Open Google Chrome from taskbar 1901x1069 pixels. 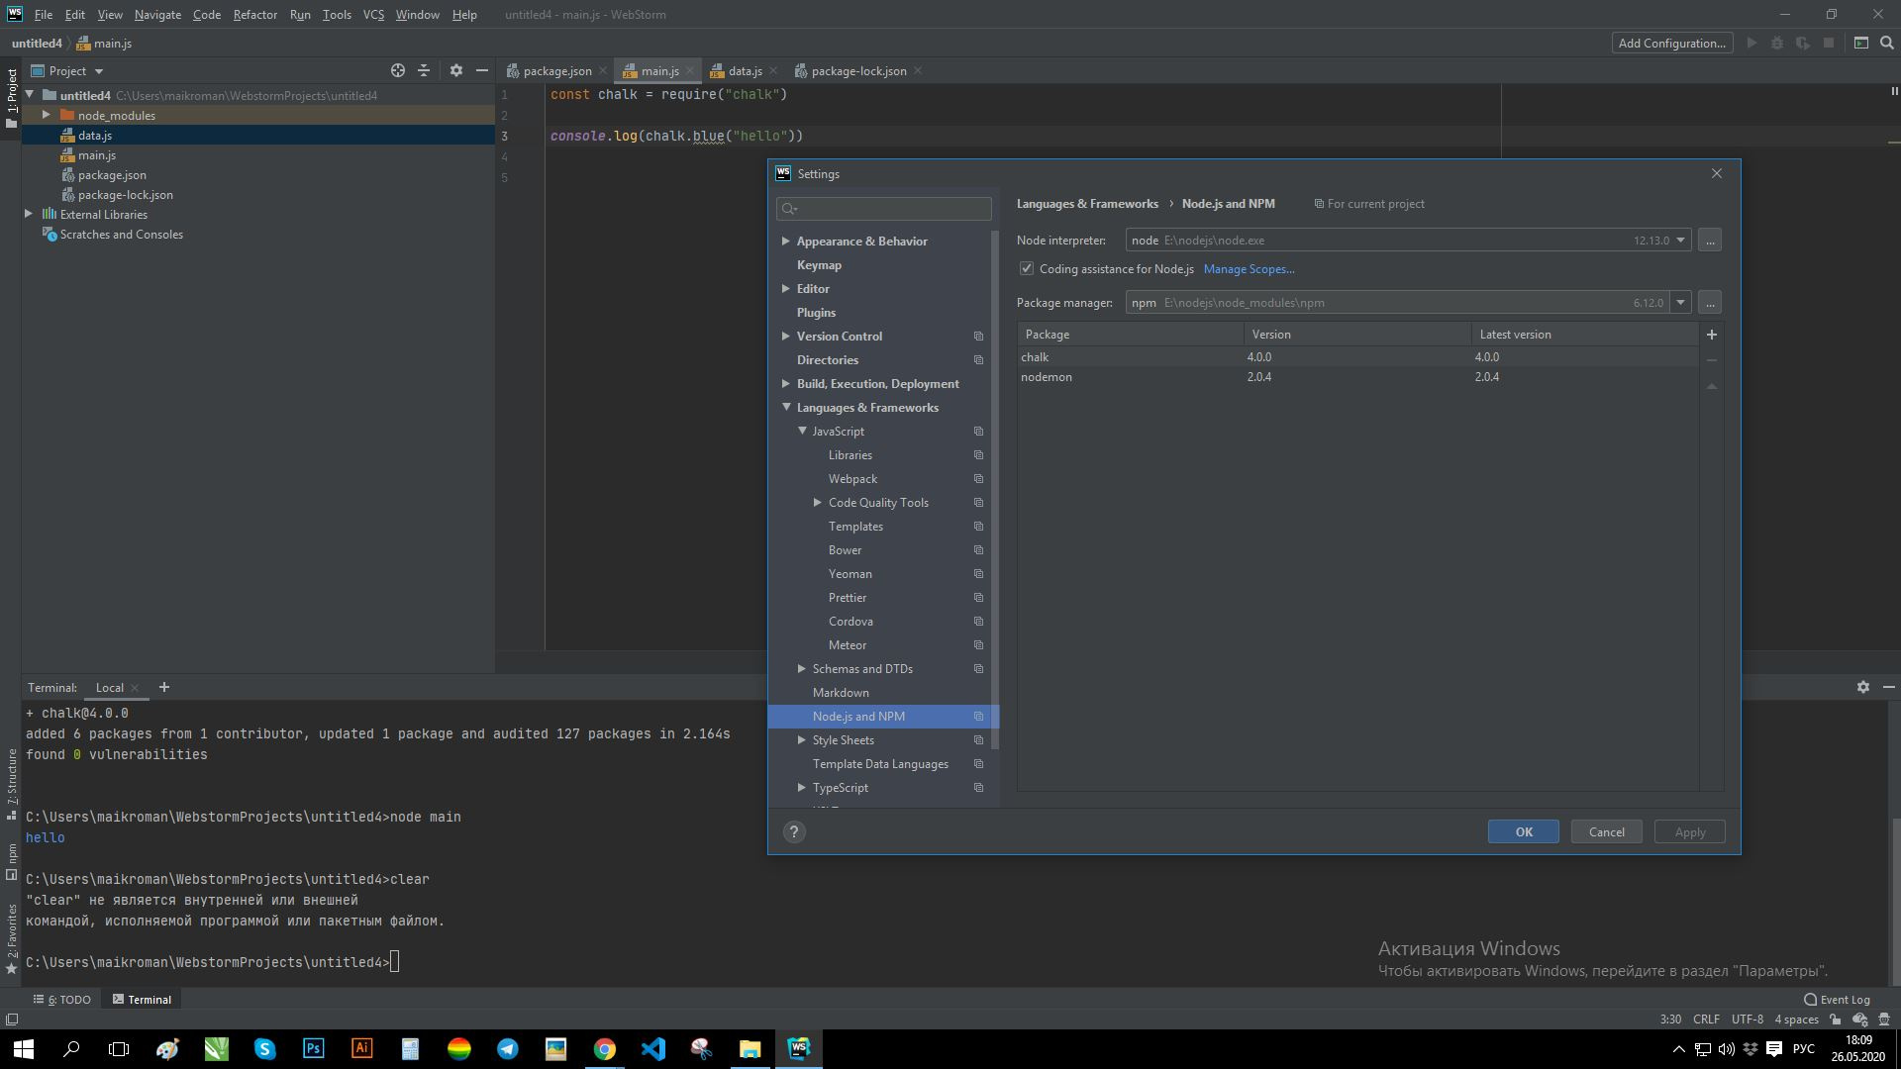coord(604,1048)
